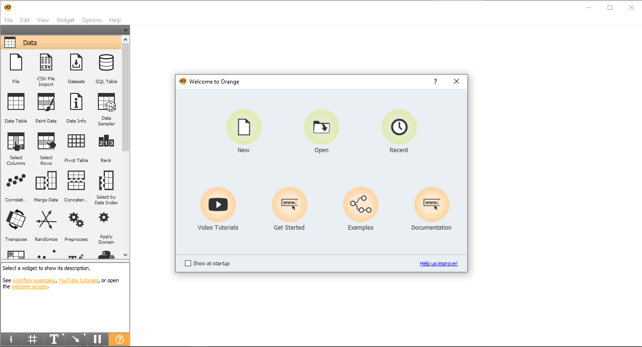Screen dimensions: 642x347
Task: Toggle the pause button in bottom toolbar
Action: (97, 339)
